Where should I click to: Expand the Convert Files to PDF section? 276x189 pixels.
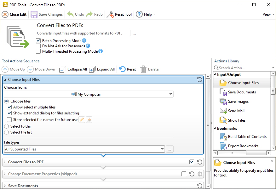(5, 162)
